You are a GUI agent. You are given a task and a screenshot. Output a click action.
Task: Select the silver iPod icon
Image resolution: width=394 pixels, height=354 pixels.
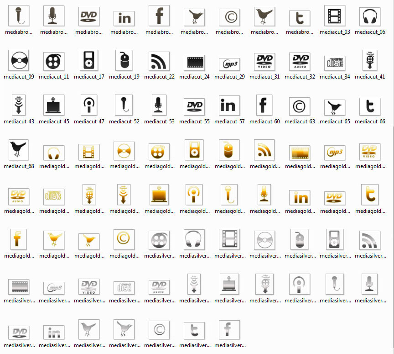click(x=335, y=239)
